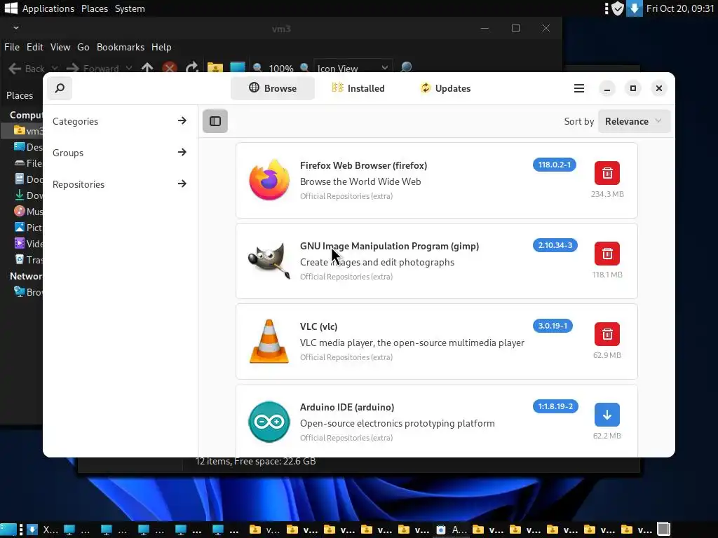Switch to the Browse tab
Screen dimensions: 718x538
coord(273,88)
